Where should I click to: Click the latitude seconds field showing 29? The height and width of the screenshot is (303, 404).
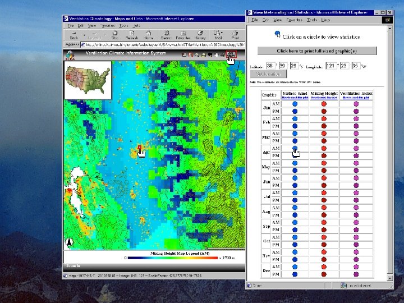tap(294, 66)
